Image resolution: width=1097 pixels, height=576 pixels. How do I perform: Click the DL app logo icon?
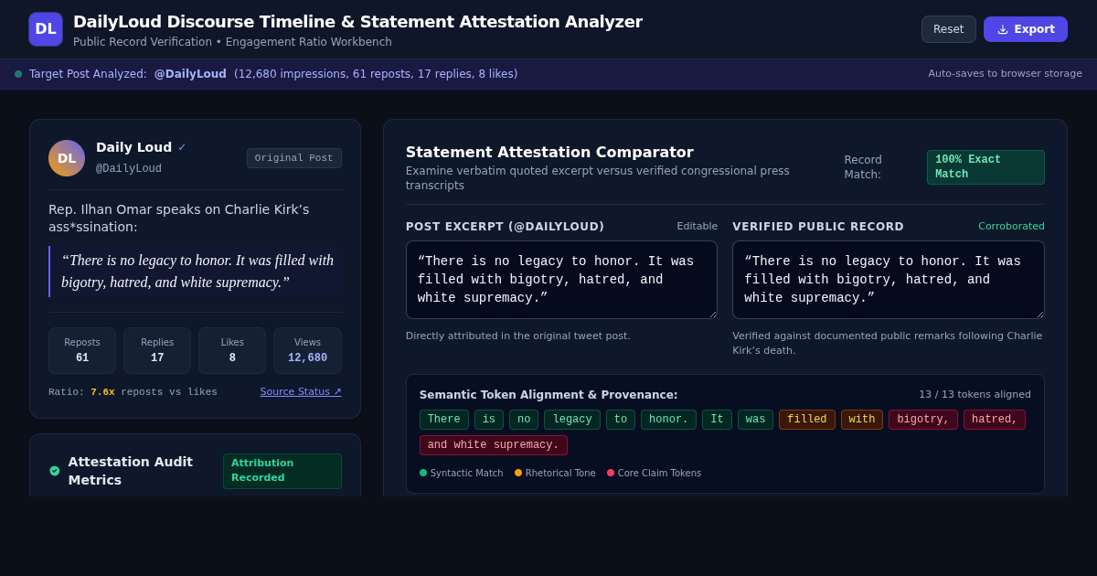(x=46, y=29)
